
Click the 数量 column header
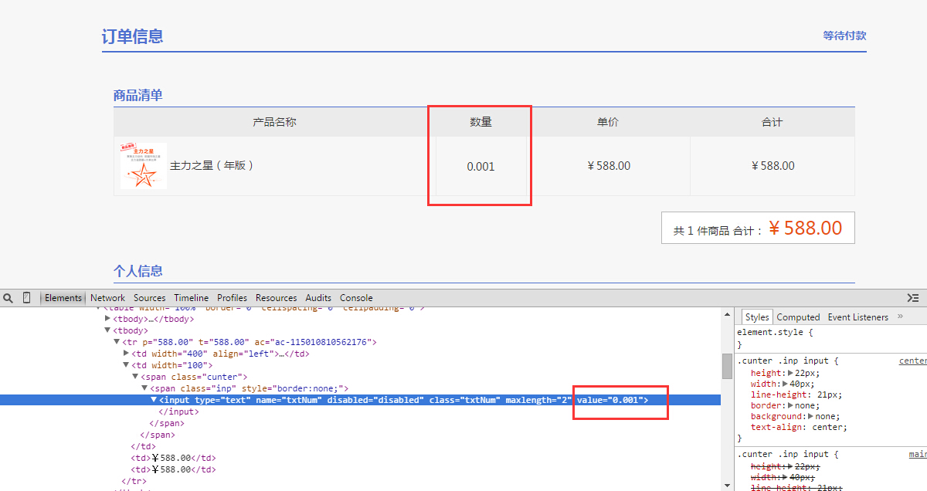pos(480,122)
